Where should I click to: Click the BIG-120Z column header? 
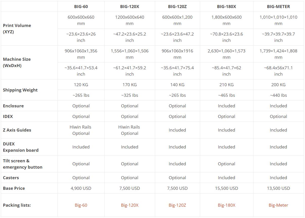[177, 7]
